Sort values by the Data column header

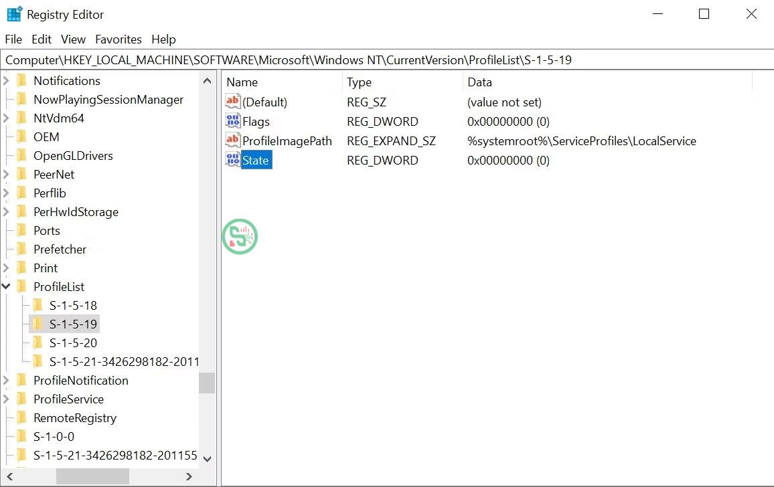point(608,82)
